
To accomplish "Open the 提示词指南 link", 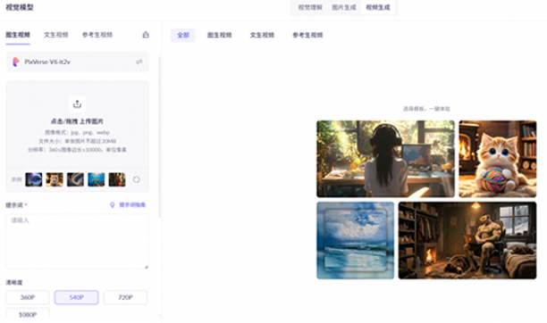I will click(132, 205).
